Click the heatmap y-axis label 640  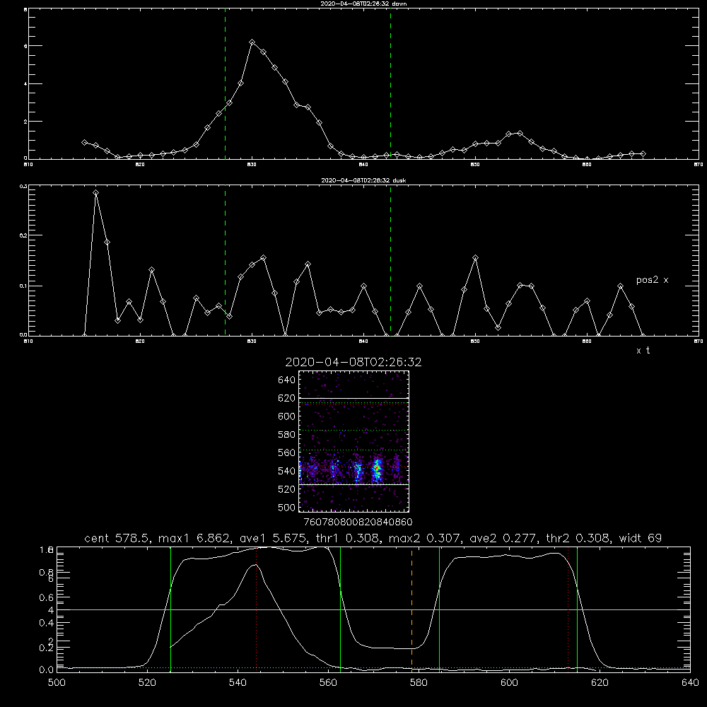287,380
